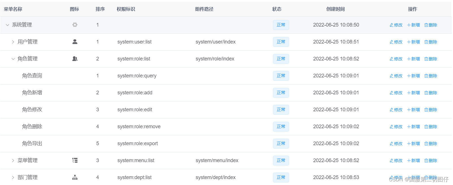Screen dimensions: 453x185
Task: Click 修改 in the 角色修改 row
Action: coord(396,110)
